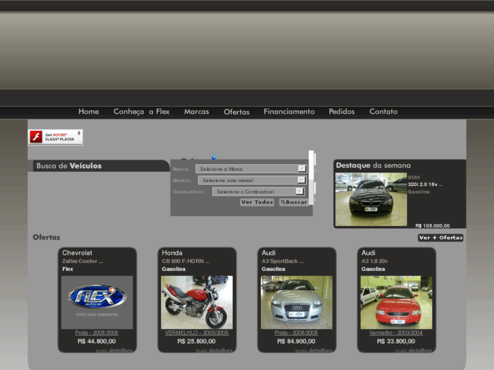Click Prata - 2008/2008 link under Audi SportBack
This screenshot has width=494, height=370.
pyautogui.click(x=296, y=333)
